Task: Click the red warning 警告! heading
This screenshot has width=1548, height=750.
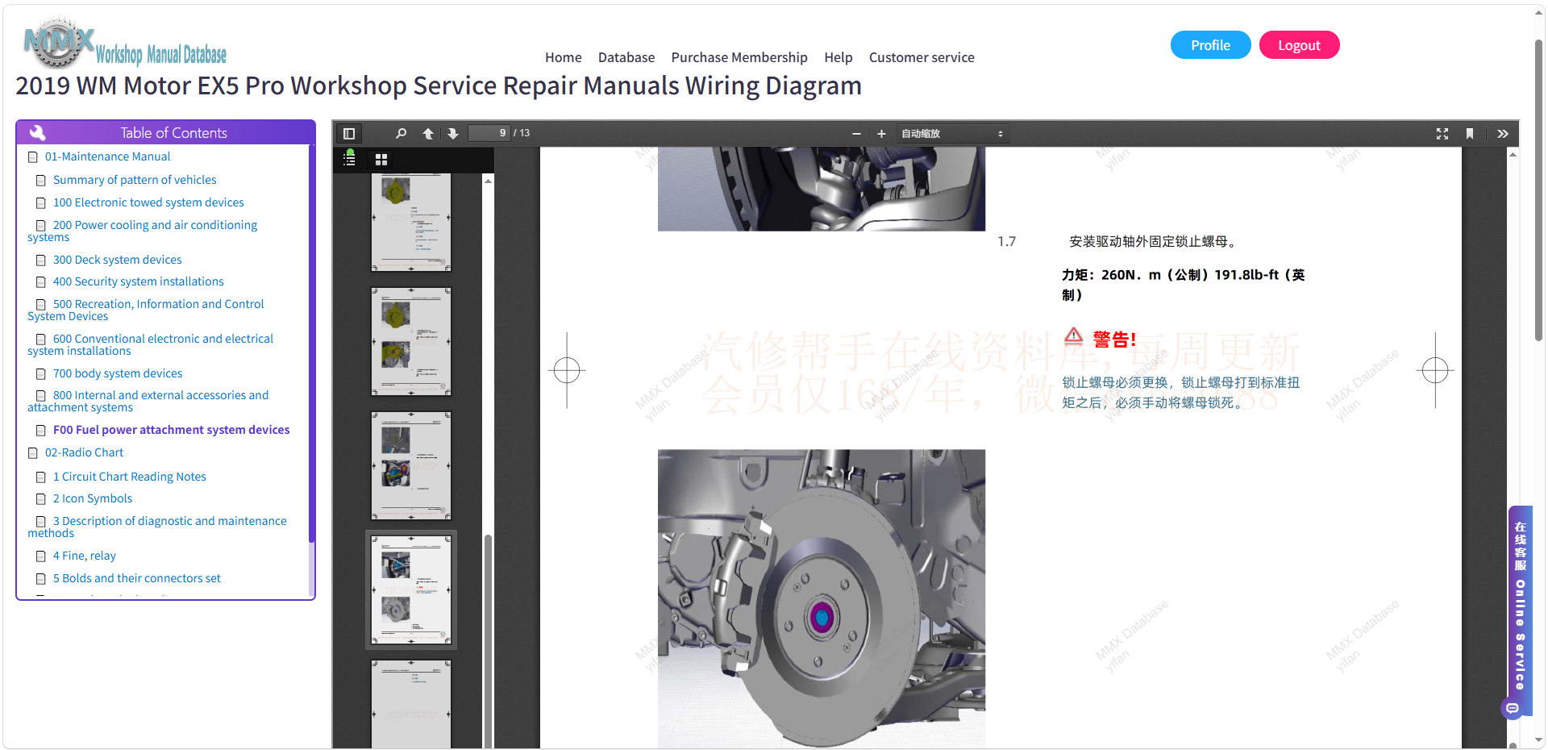Action: [1114, 340]
